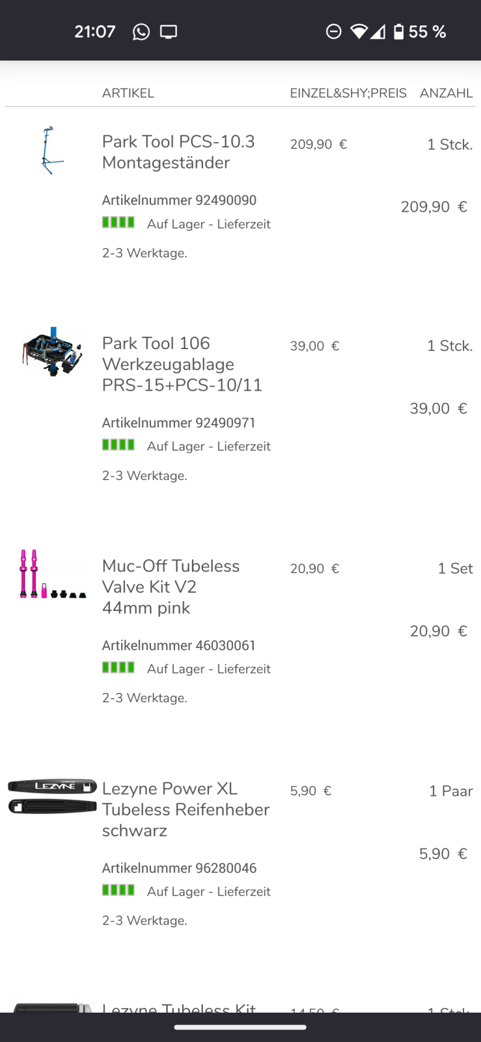Image resolution: width=481 pixels, height=1042 pixels.
Task: Open Muc-Off Tubeless Valve Kit V2 link
Action: pyautogui.click(x=171, y=587)
